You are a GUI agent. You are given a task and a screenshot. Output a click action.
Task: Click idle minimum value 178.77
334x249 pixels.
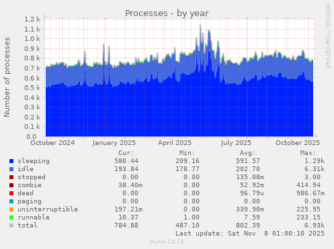coord(187,169)
